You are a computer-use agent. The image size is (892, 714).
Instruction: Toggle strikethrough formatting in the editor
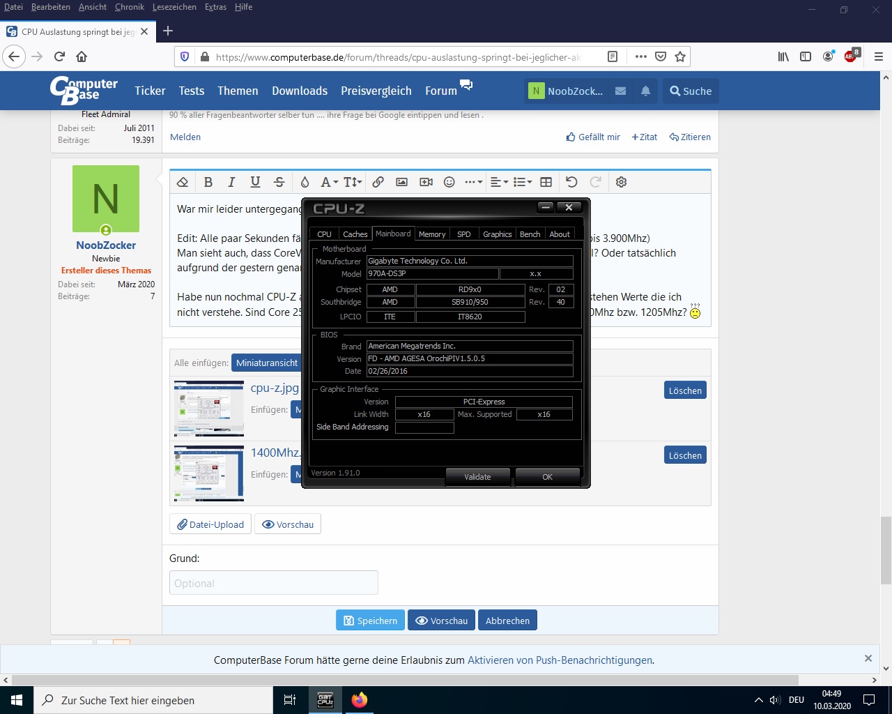pos(279,182)
